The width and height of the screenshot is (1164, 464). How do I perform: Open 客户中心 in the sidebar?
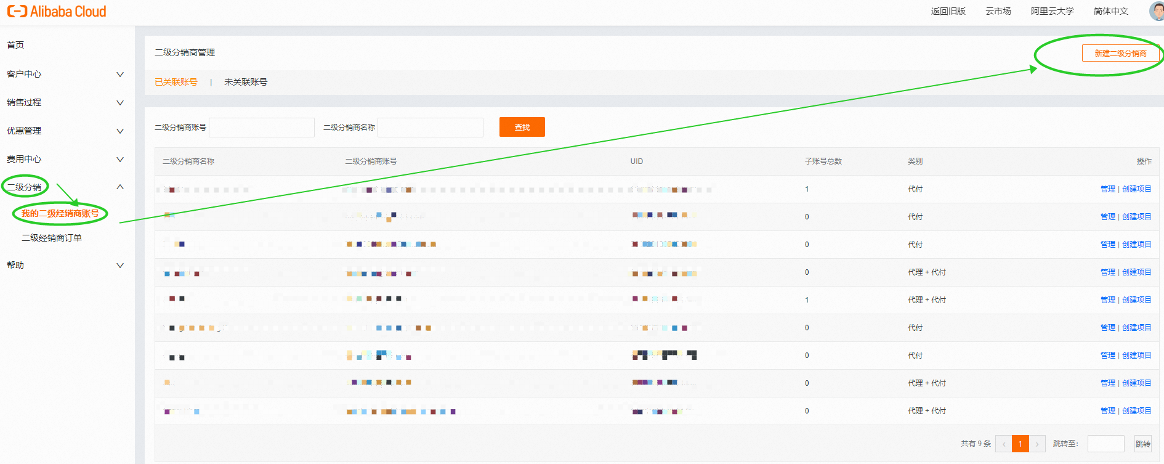pos(24,74)
